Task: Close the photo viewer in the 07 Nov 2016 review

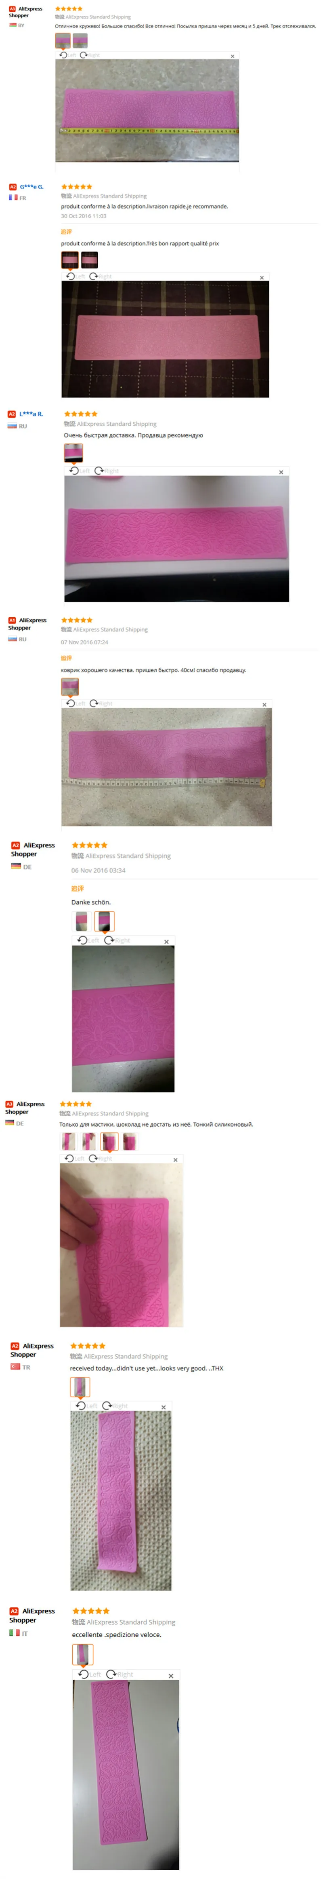Action: (x=264, y=705)
